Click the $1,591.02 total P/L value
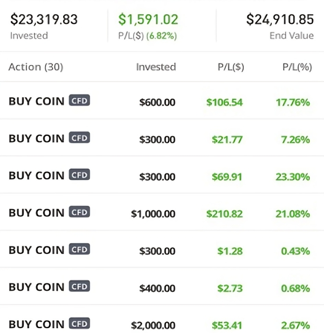This screenshot has height=333, width=324. click(x=148, y=20)
